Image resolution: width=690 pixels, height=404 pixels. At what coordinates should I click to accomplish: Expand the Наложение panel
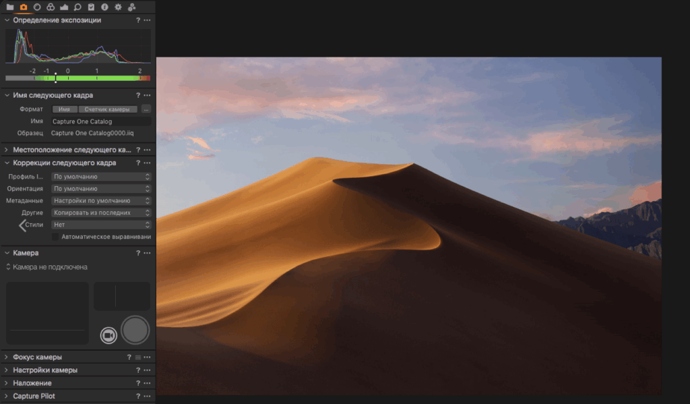coord(7,383)
